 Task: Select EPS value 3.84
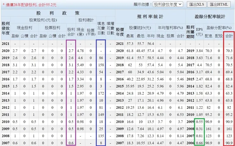tap(199, 51)
